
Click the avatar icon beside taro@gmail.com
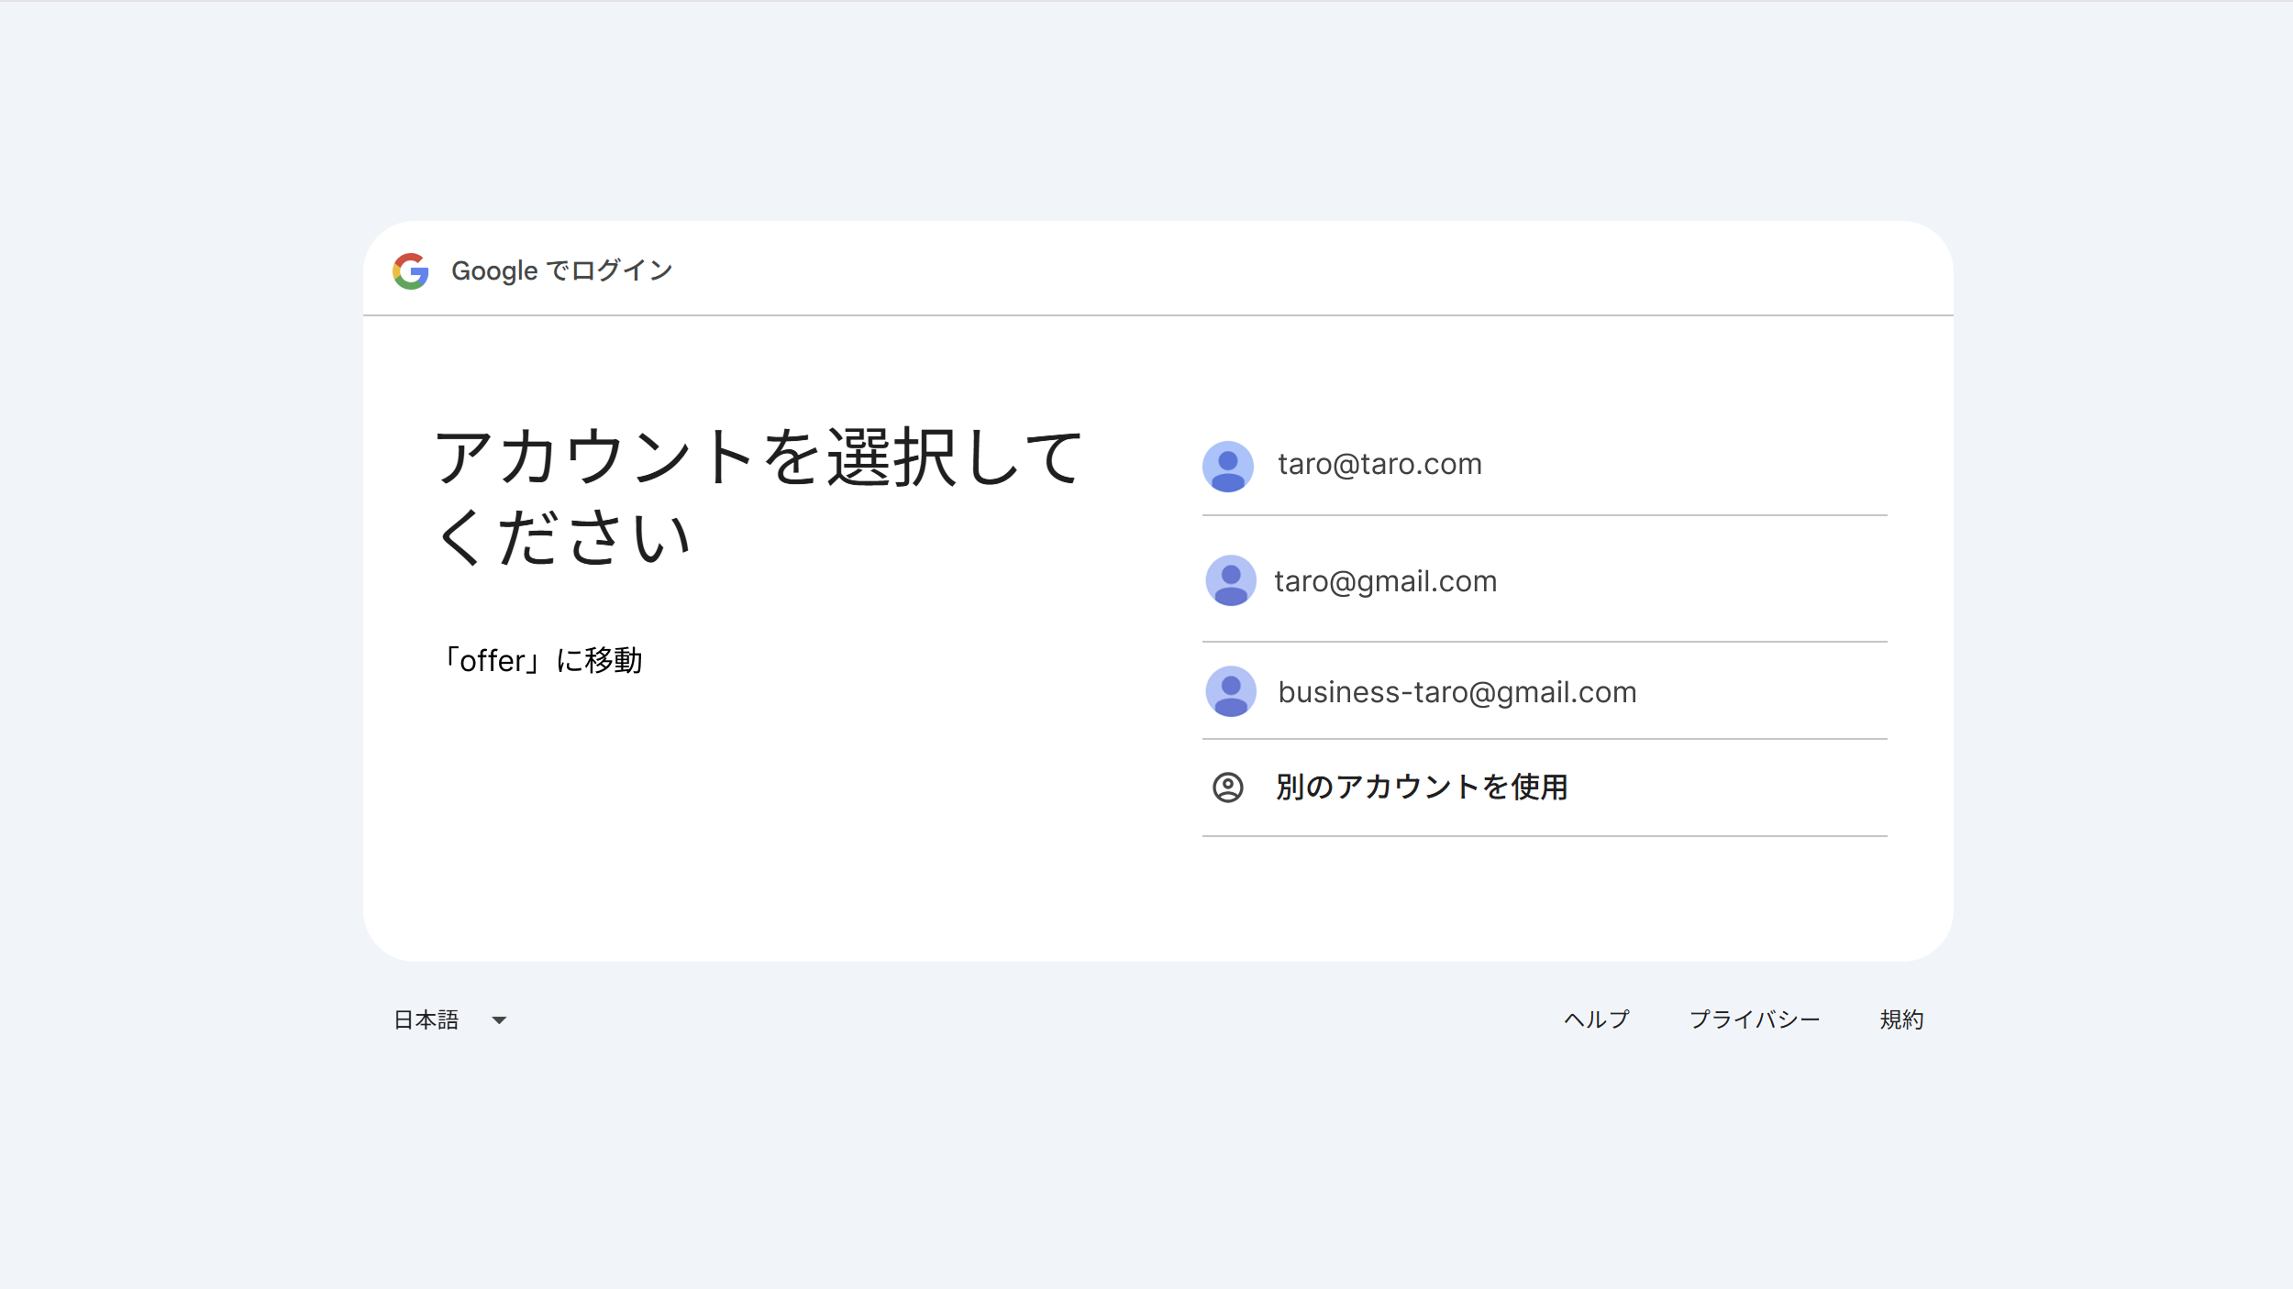click(1231, 580)
